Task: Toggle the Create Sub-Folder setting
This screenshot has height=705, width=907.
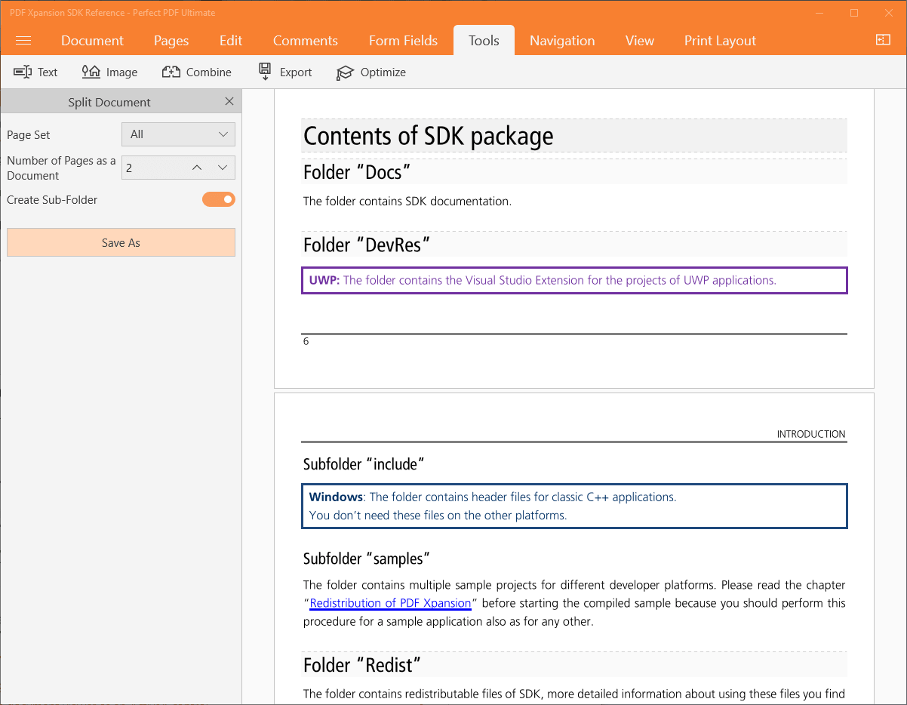Action: (x=218, y=199)
